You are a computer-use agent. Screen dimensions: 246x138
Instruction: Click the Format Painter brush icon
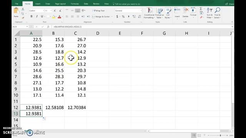click(23, 18)
